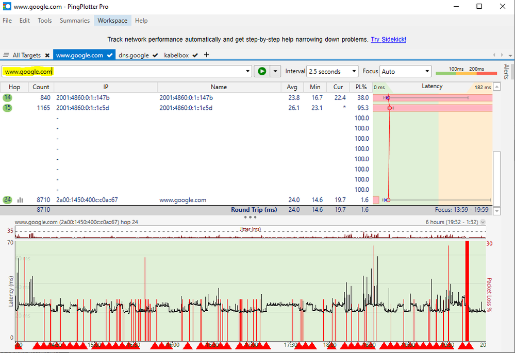
Task: Click checkmark on the www.google.com tab
Action: pos(110,55)
